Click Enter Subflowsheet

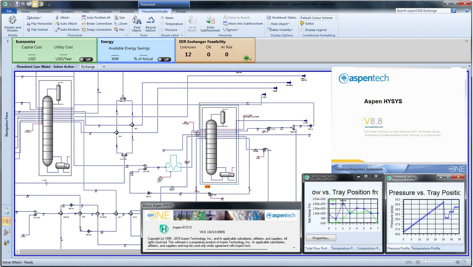(210, 24)
